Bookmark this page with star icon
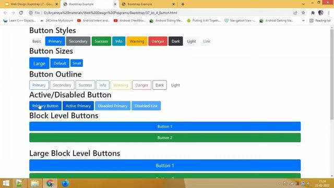Screen dimensions: 334x188 point(303,13)
